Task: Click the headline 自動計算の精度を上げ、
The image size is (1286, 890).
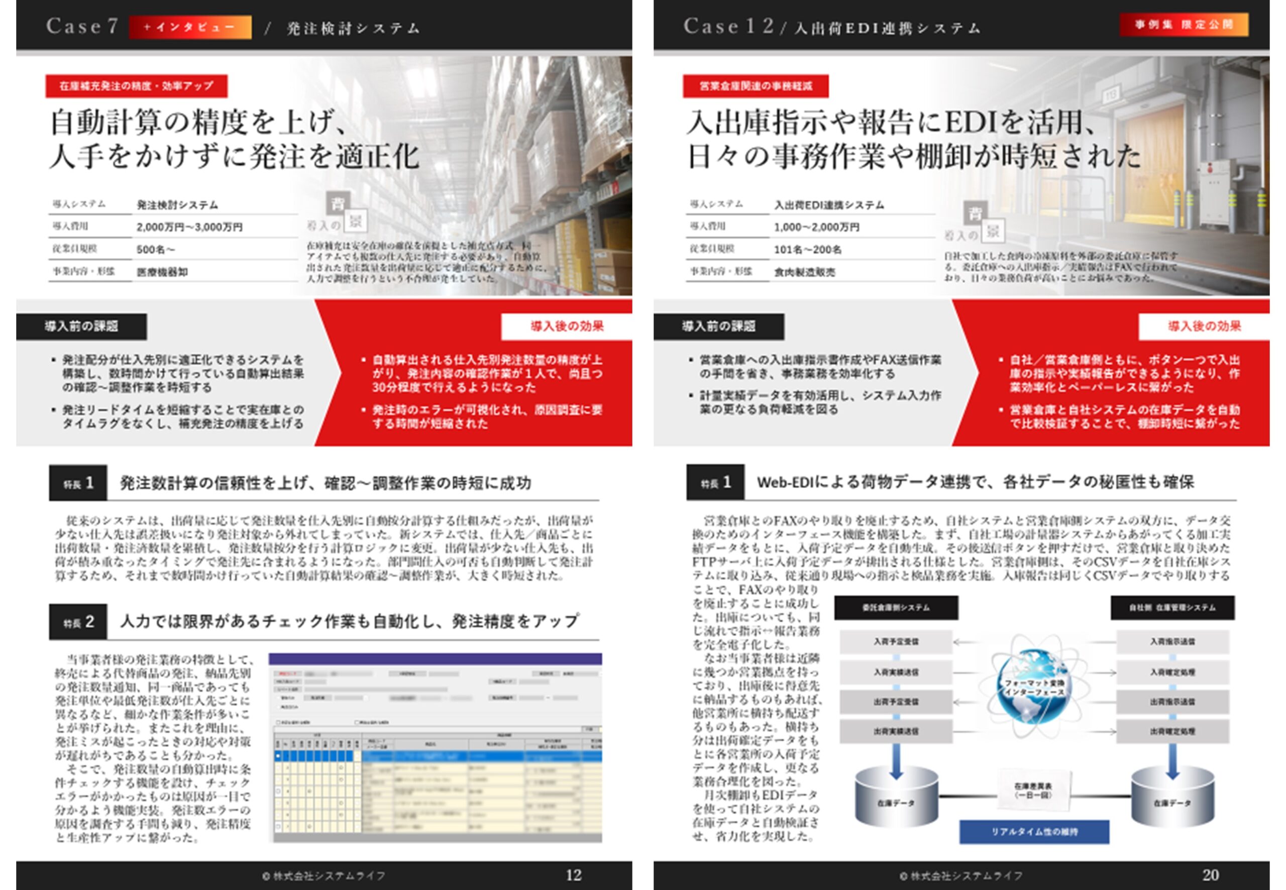Action: [199, 122]
